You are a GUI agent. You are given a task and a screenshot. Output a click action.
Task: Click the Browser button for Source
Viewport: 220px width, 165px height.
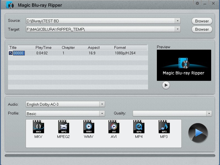pos(202,21)
